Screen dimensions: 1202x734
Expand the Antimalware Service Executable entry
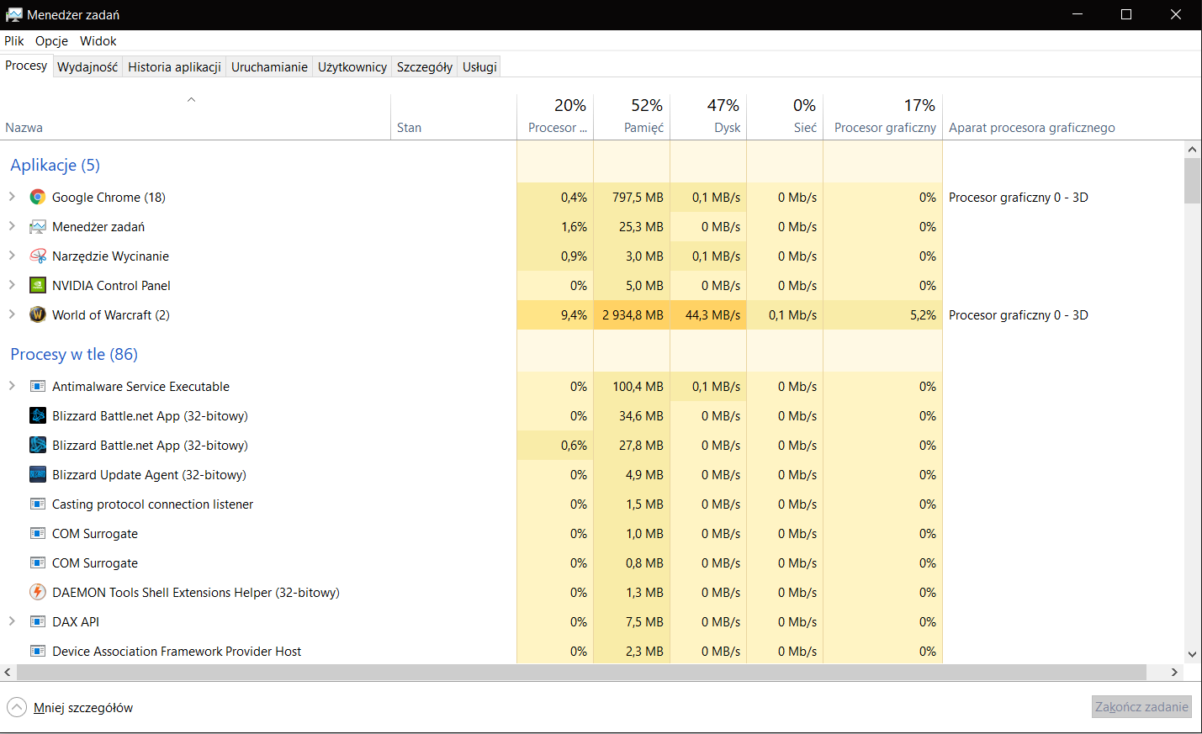coord(12,386)
